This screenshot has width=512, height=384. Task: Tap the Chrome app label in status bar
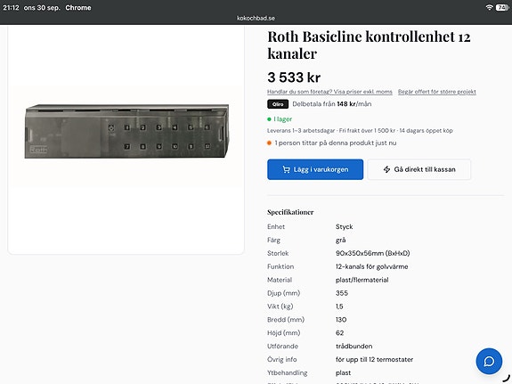pos(78,7)
